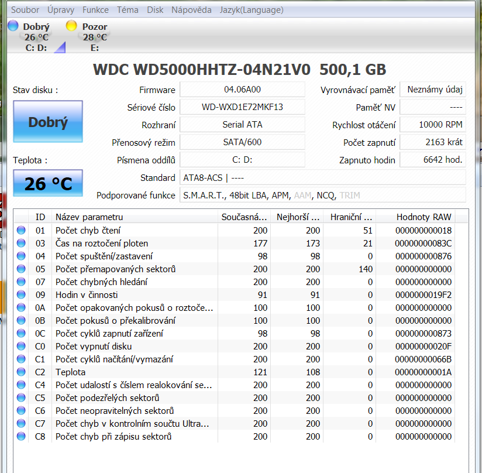Viewport: 482px width, 473px height.
Task: Open the Jazyk(Language) menu
Action: point(252,10)
